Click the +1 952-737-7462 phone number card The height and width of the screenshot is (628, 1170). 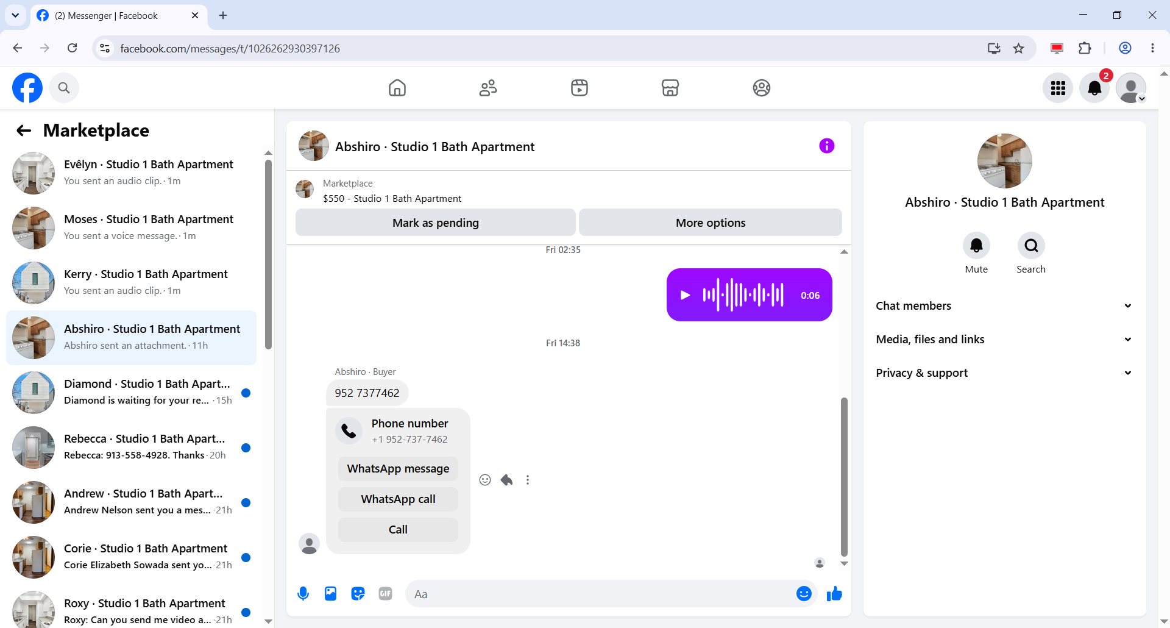tap(398, 430)
